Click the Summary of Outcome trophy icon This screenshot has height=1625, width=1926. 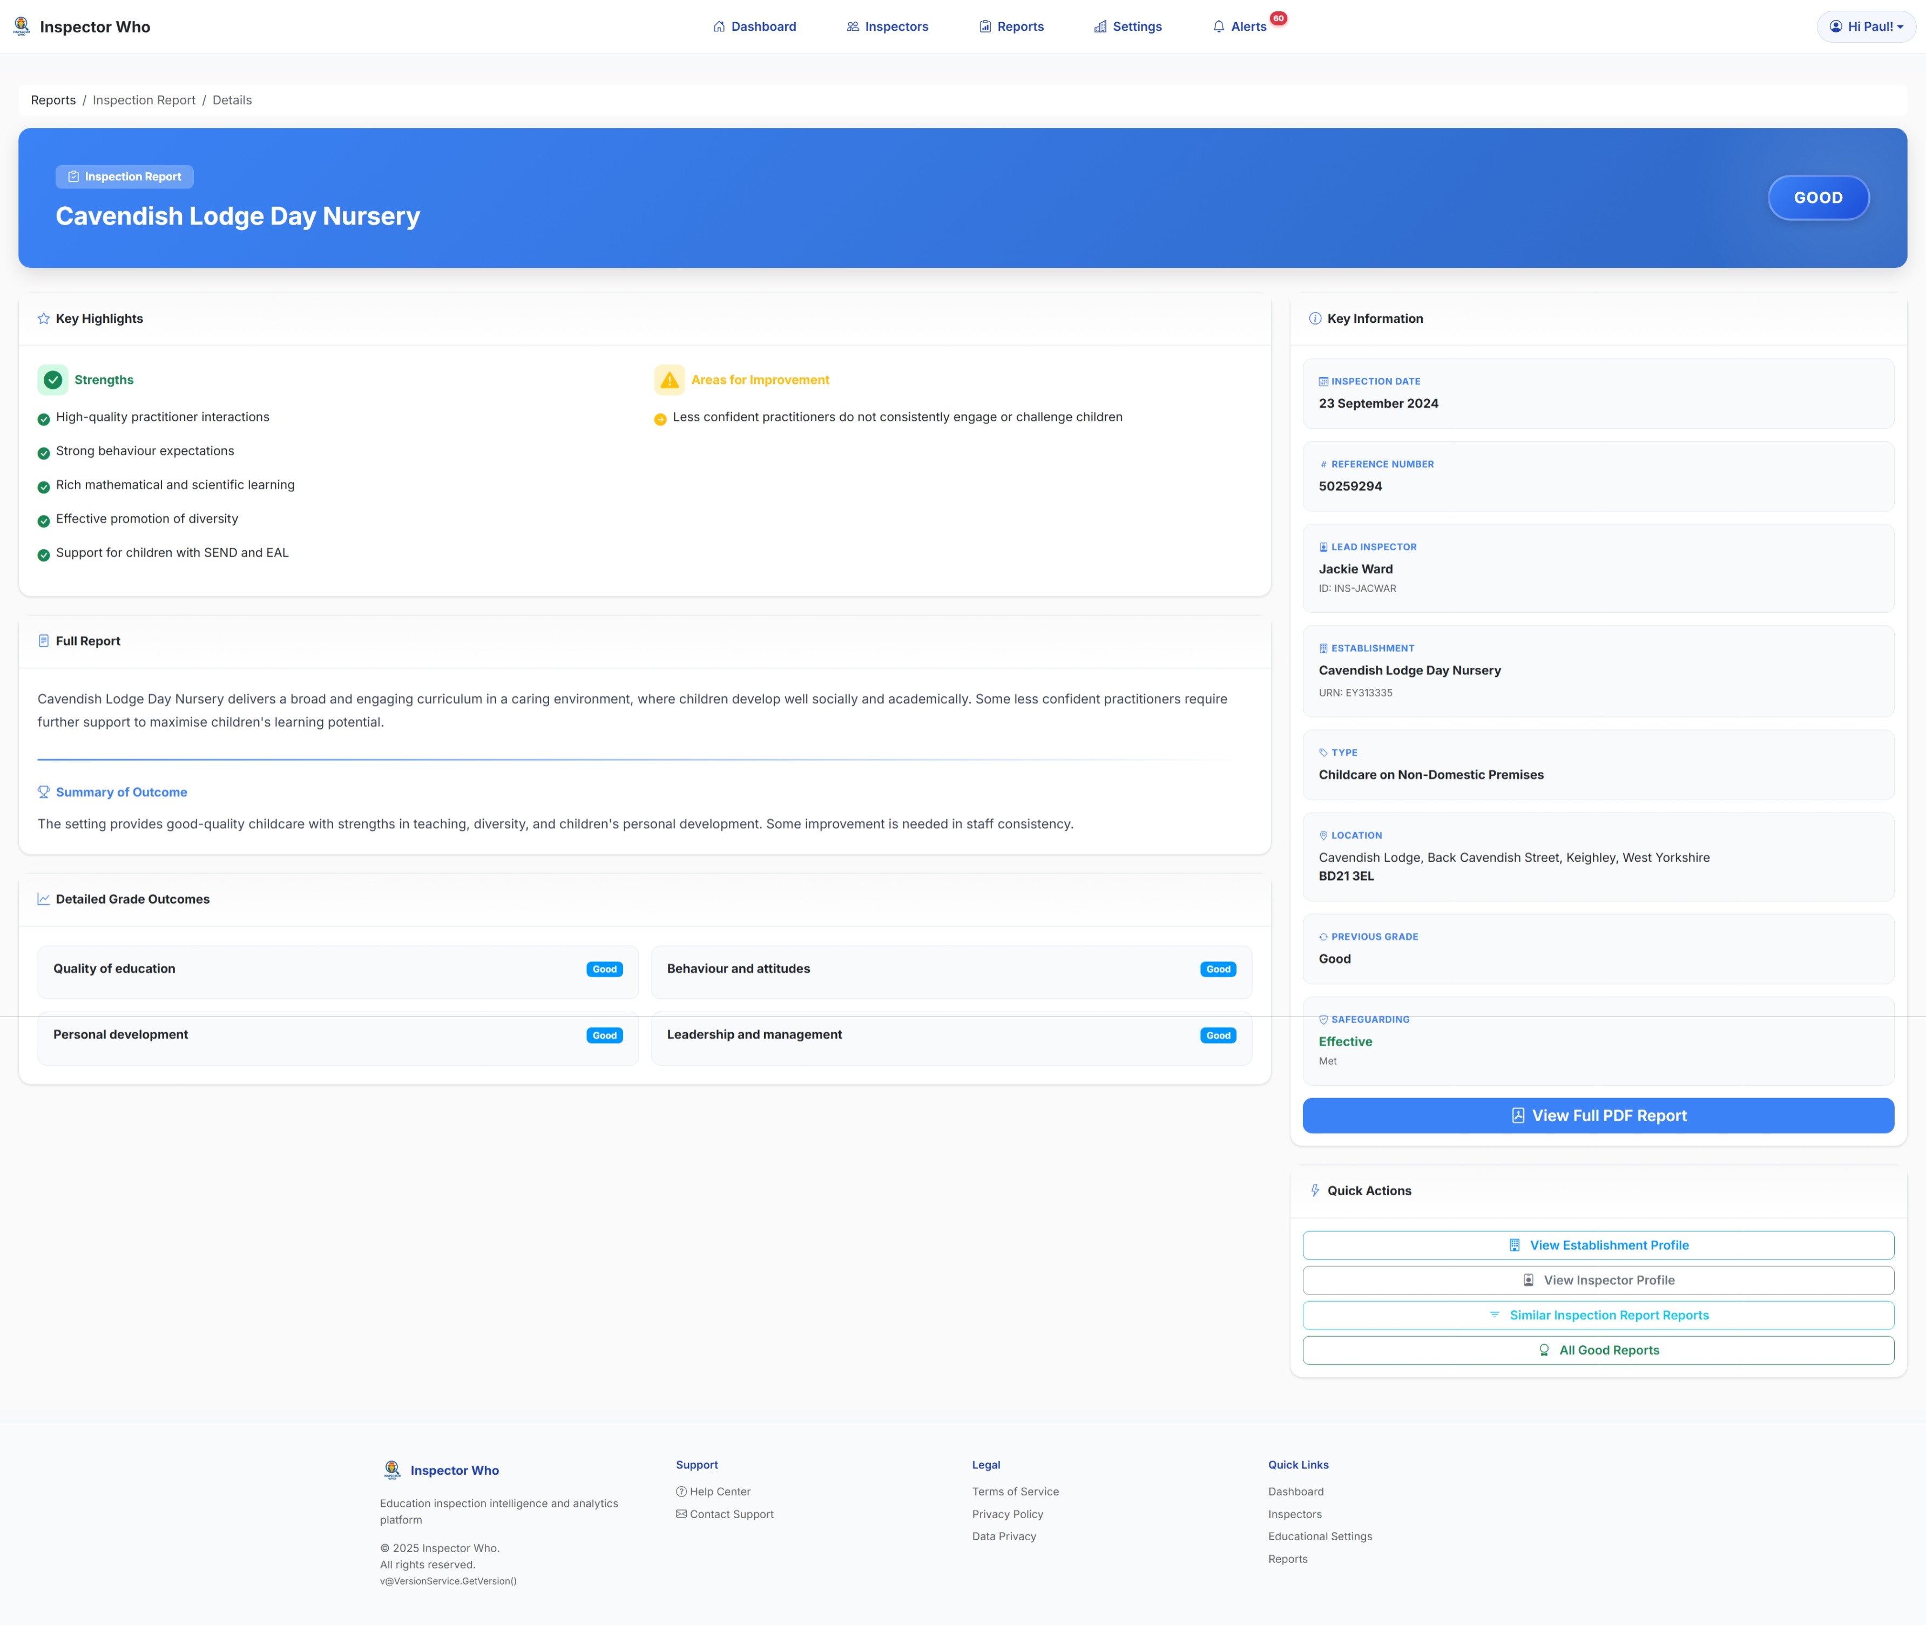click(x=43, y=792)
